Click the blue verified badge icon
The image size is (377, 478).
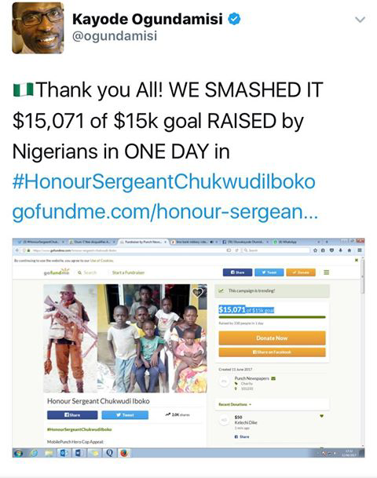click(x=234, y=19)
